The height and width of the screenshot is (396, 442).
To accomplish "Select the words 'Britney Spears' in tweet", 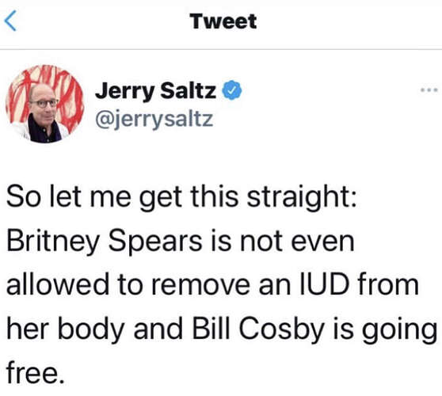I will (105, 242).
